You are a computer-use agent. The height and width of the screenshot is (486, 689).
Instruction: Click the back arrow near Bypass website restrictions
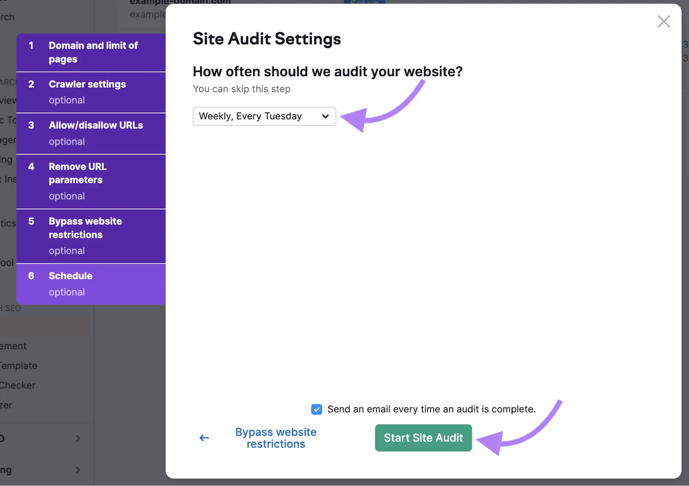pos(204,438)
